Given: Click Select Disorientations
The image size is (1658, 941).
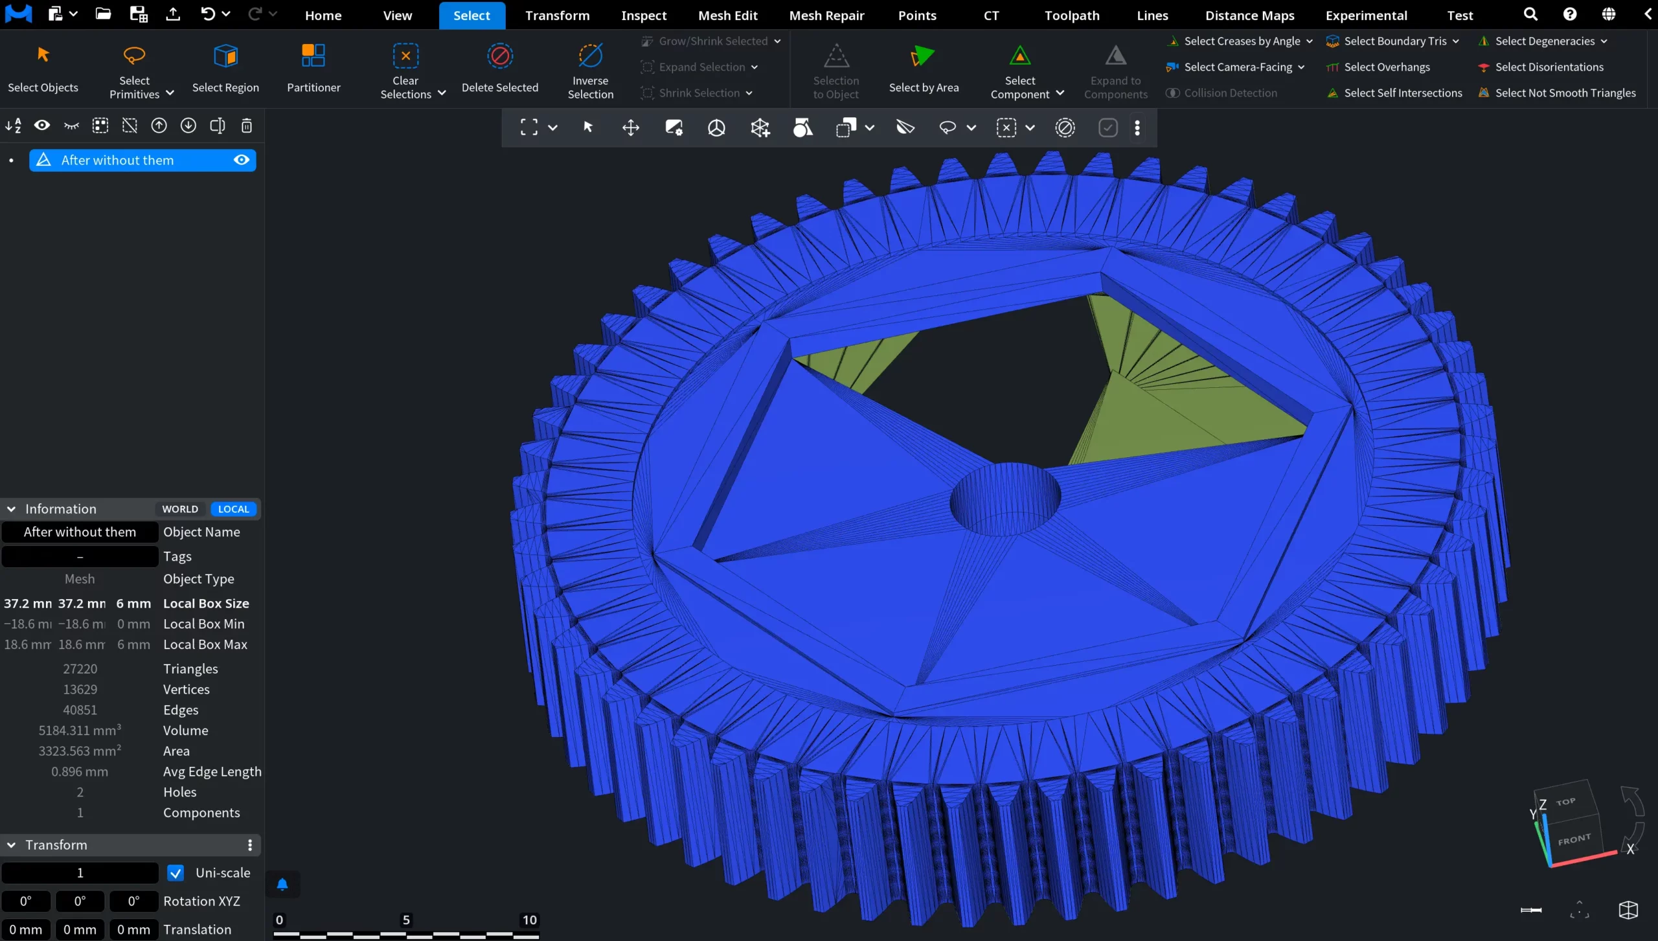Looking at the screenshot, I should (x=1540, y=67).
